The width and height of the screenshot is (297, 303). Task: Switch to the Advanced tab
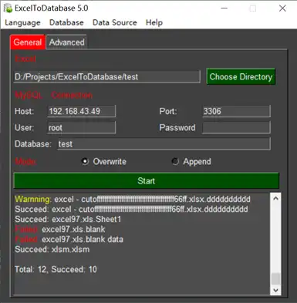[x=66, y=42]
